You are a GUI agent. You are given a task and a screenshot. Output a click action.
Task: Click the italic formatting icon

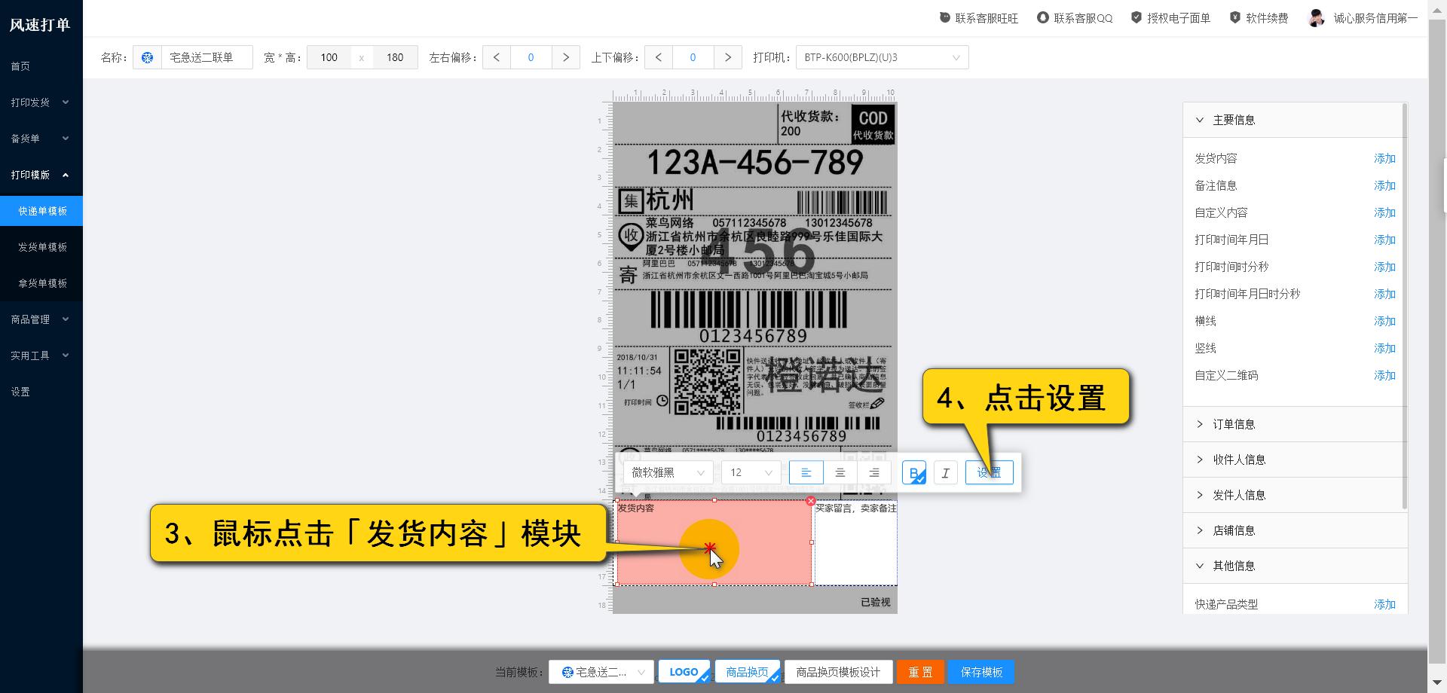tap(946, 472)
